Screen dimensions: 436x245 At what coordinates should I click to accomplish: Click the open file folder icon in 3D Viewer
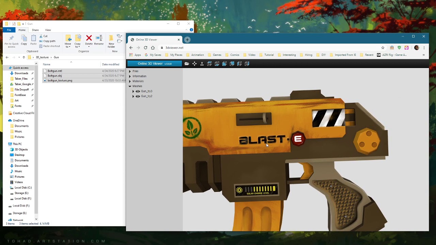[x=187, y=64]
